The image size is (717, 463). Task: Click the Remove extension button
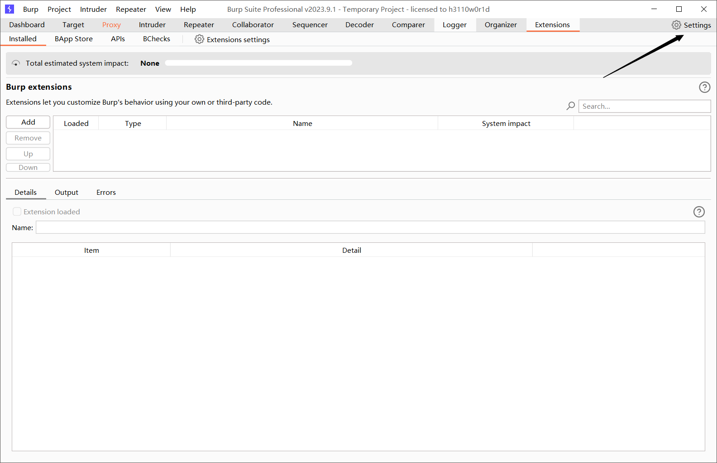[28, 138]
